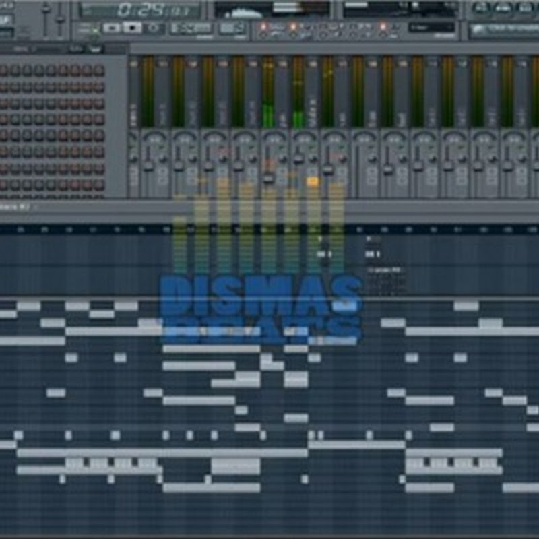Start playback with the Play button

pos(112,28)
